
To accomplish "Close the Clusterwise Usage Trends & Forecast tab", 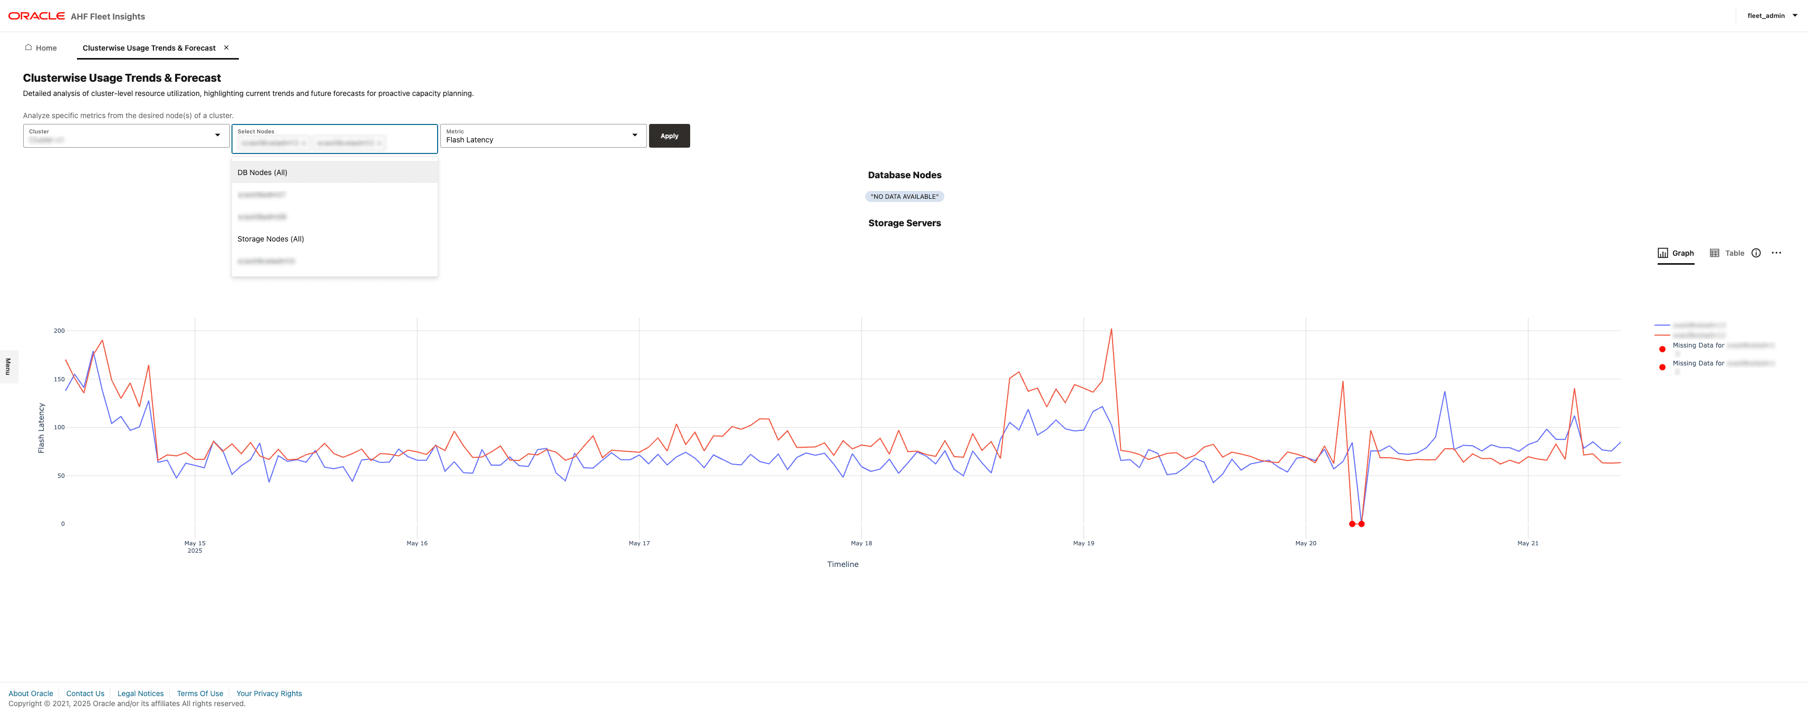I will [x=226, y=47].
